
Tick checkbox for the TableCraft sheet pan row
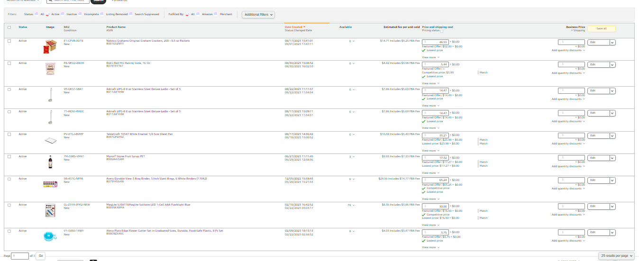9,134
